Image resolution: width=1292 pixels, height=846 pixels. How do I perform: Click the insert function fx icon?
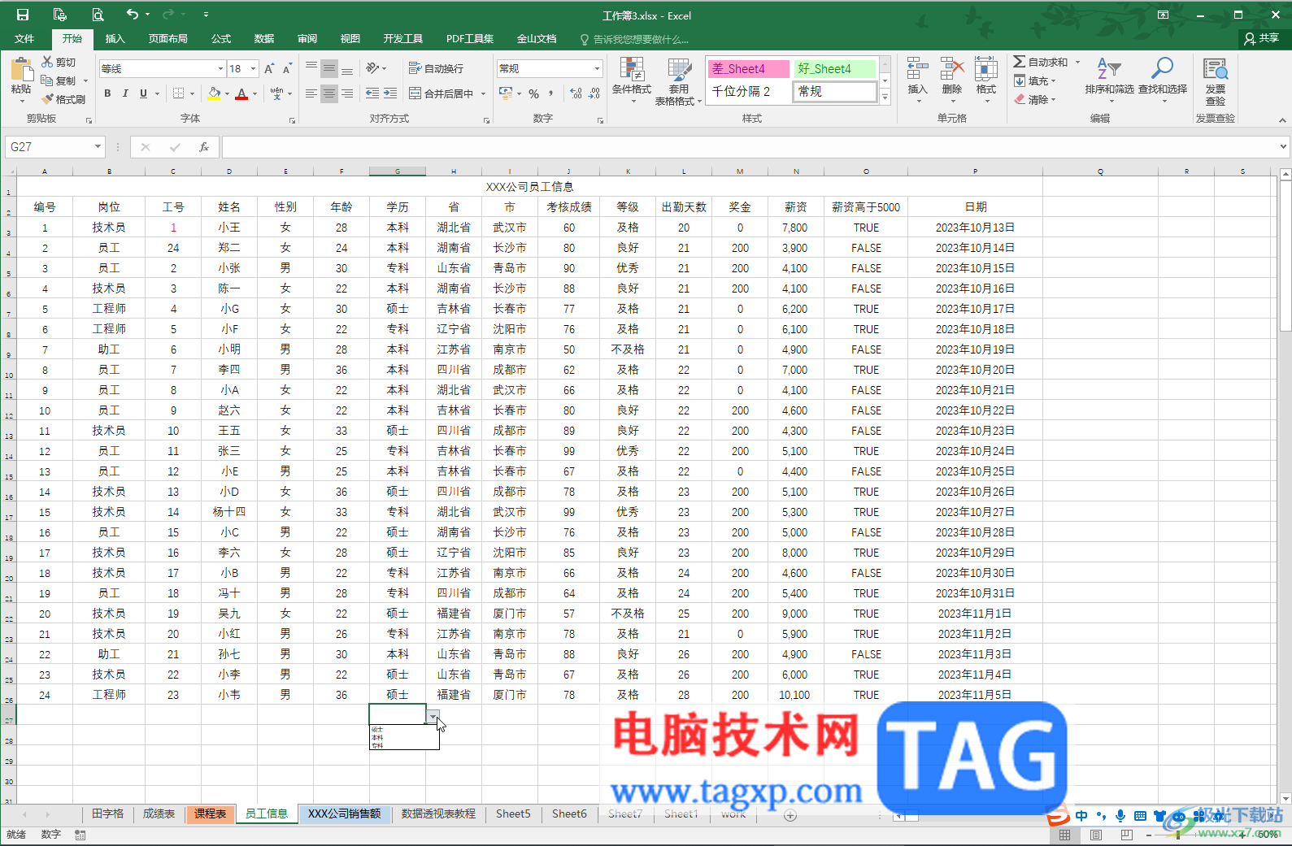click(204, 147)
